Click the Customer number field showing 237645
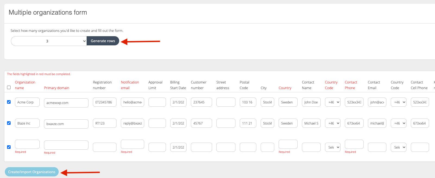The image size is (435, 178). (201, 102)
